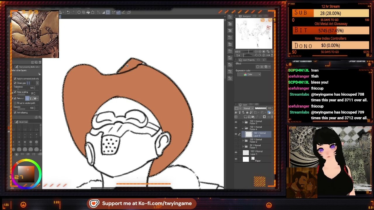Open the support question-mark icon
The width and height of the screenshot is (374, 210).
coord(129,12)
